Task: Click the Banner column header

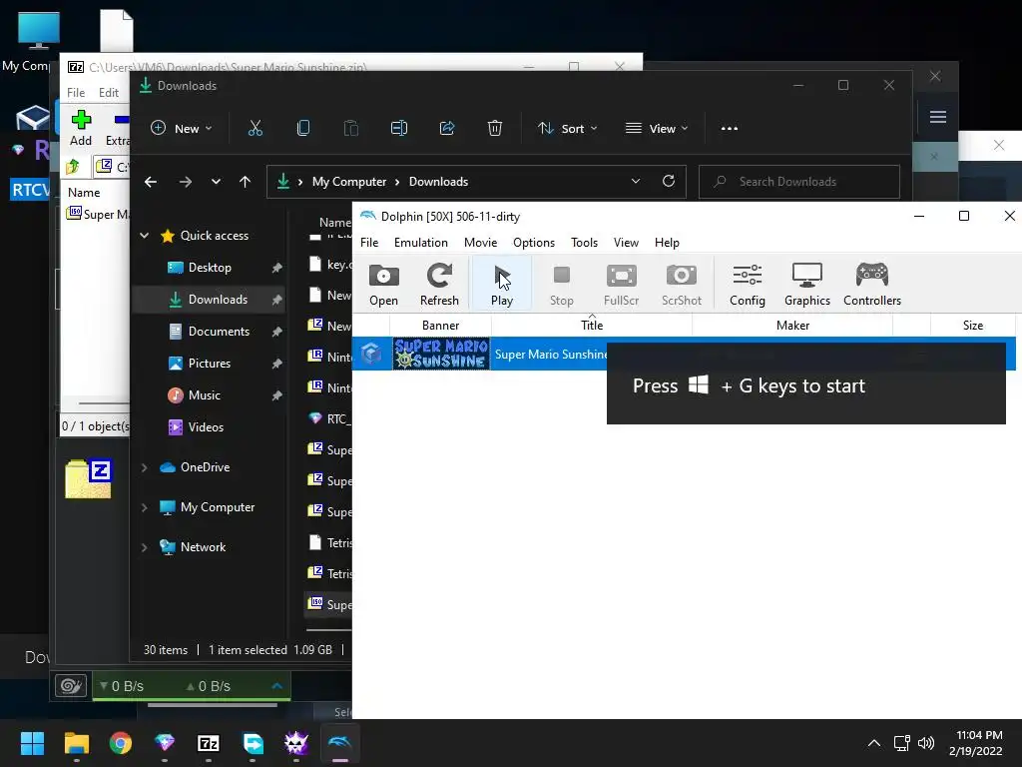Action: click(440, 325)
